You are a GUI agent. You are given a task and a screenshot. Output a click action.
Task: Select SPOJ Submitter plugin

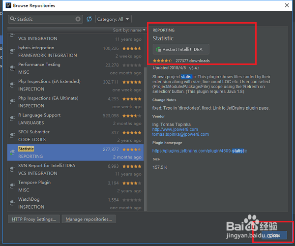[75, 135]
